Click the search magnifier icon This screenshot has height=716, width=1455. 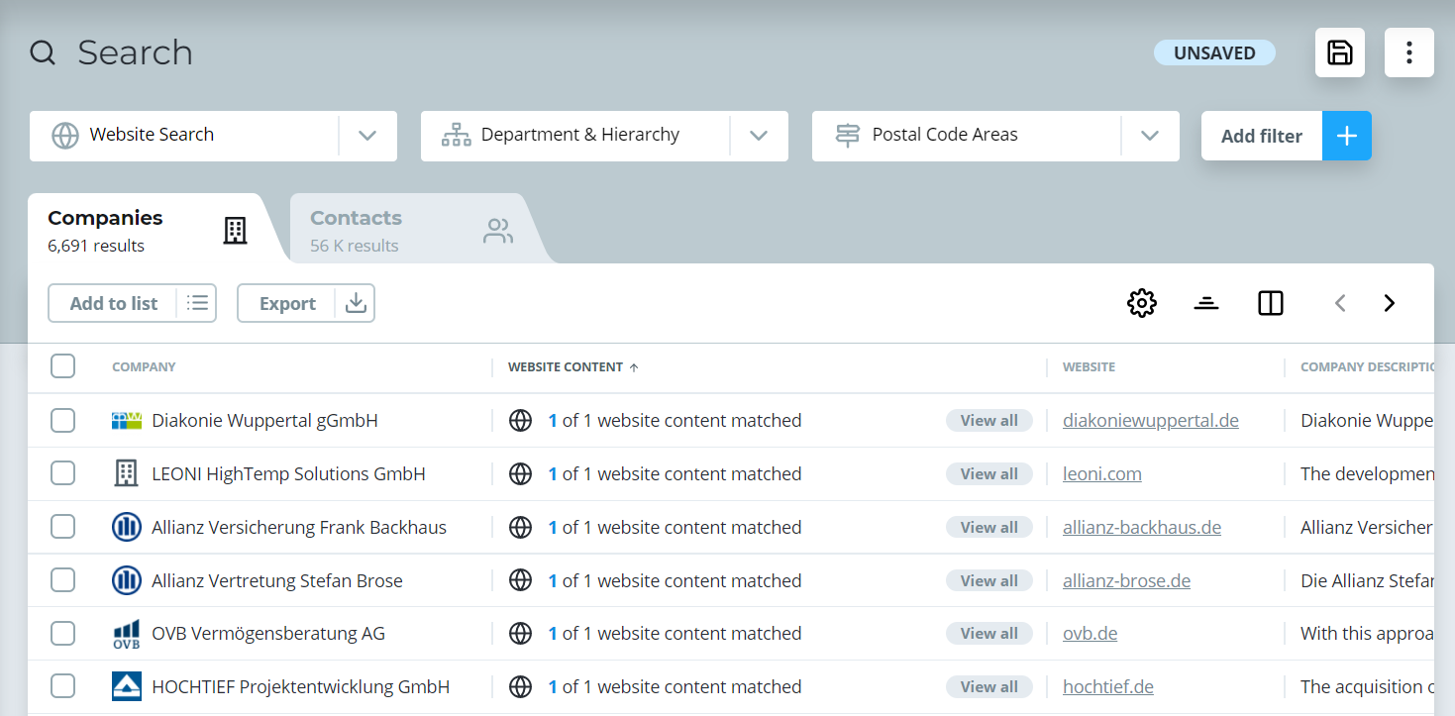[x=43, y=52]
